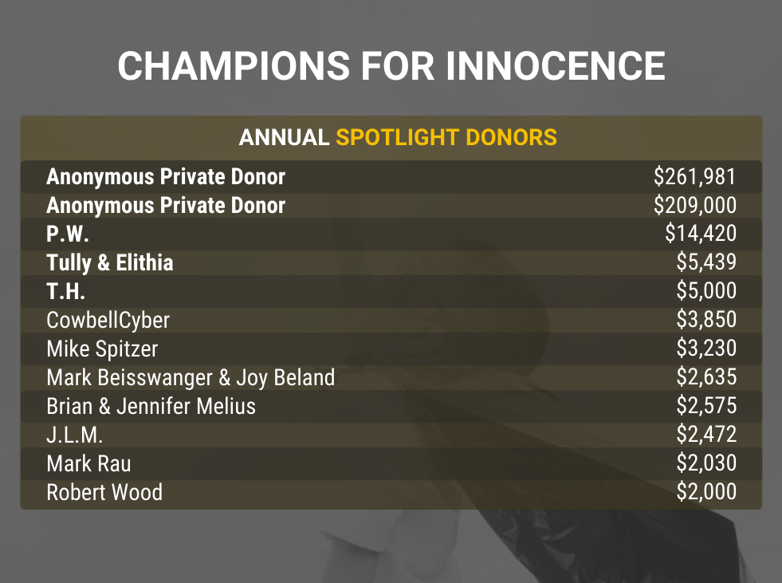Select the first Anonymous Private Donor row
782x583 pixels.
(391, 177)
